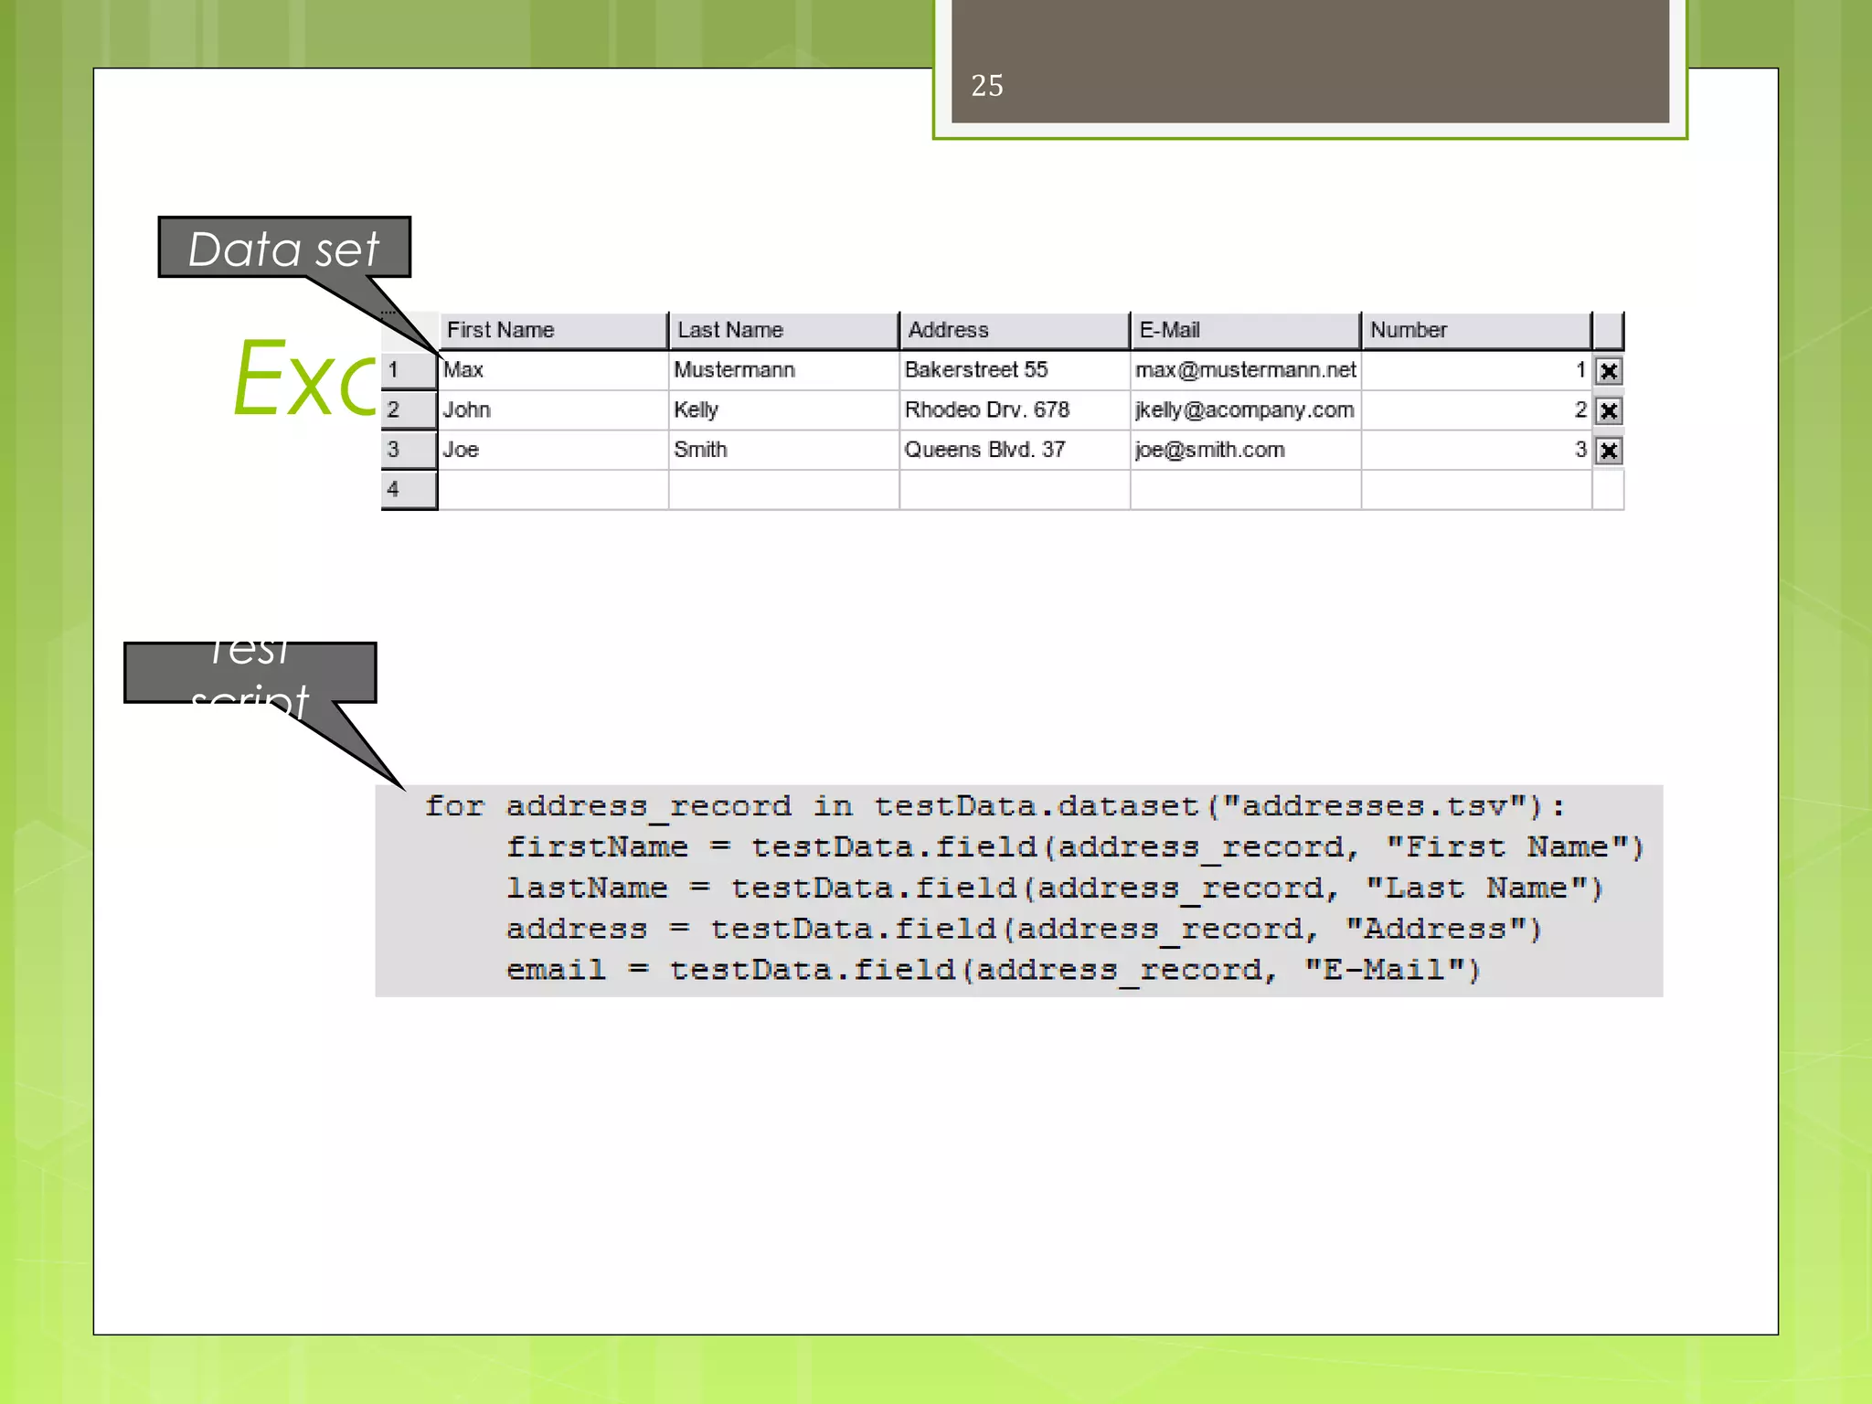Click the Rhodeo Drv. 678 address cell

pos(1015,409)
